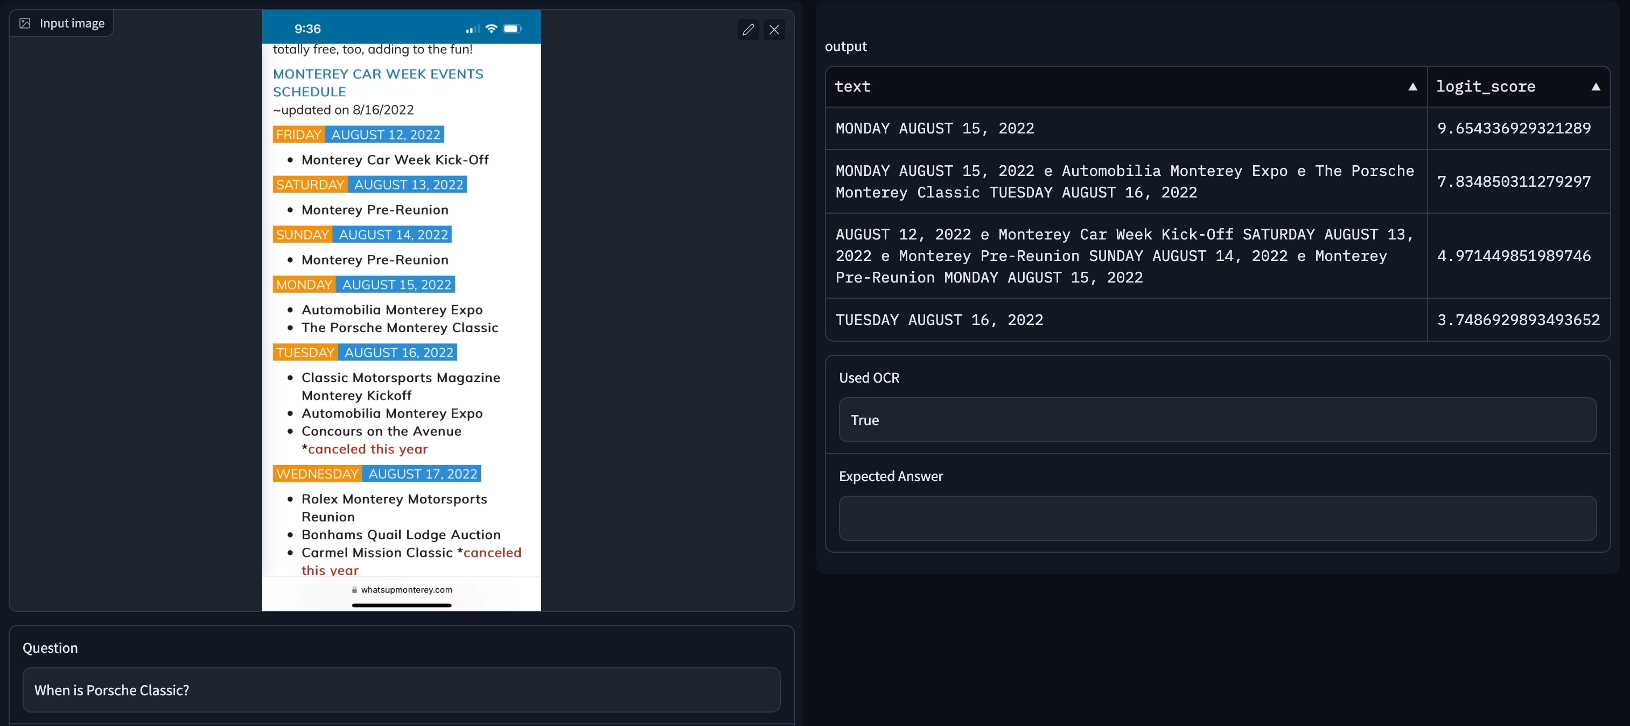Viewport: 1630px width, 726px height.
Task: Sort the logit_score column by its arrow
Action: click(x=1596, y=87)
